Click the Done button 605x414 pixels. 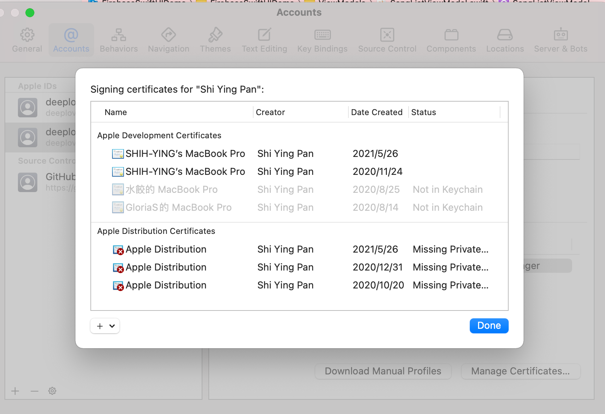(x=489, y=326)
